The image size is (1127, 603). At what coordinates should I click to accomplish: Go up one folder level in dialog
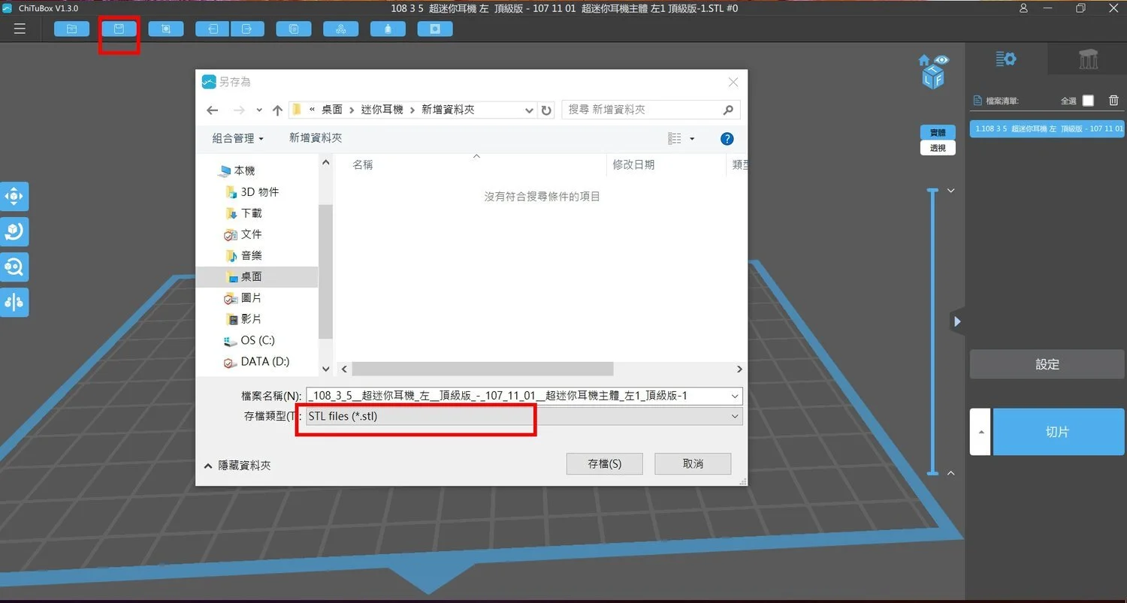point(277,110)
